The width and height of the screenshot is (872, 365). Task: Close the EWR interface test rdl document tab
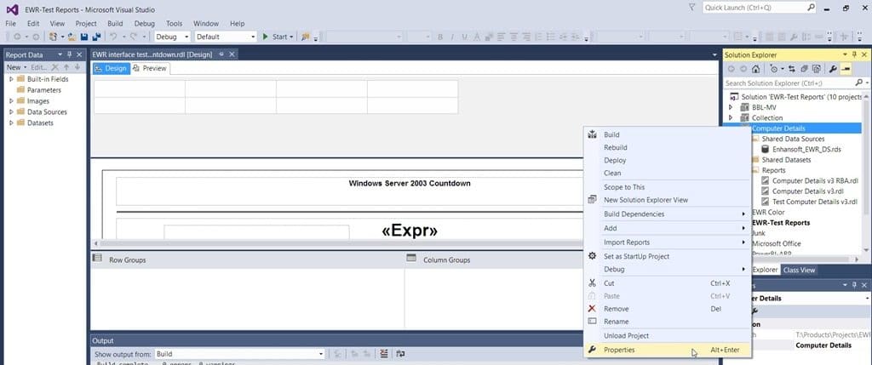232,54
